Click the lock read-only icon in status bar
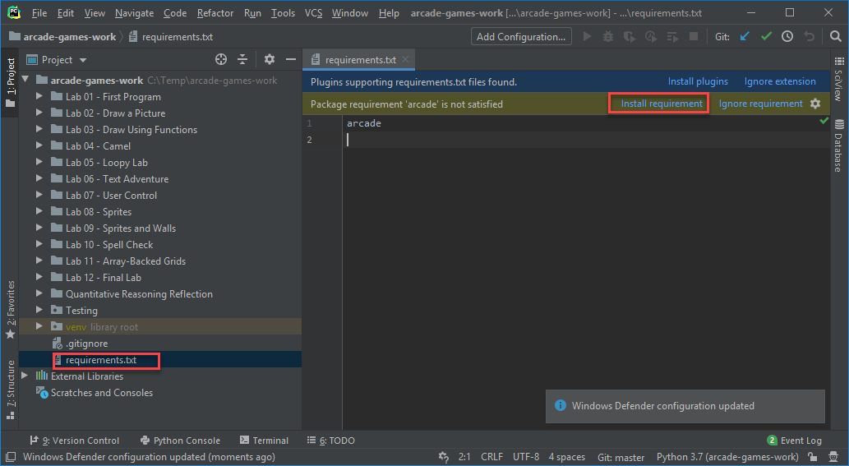 (x=813, y=457)
